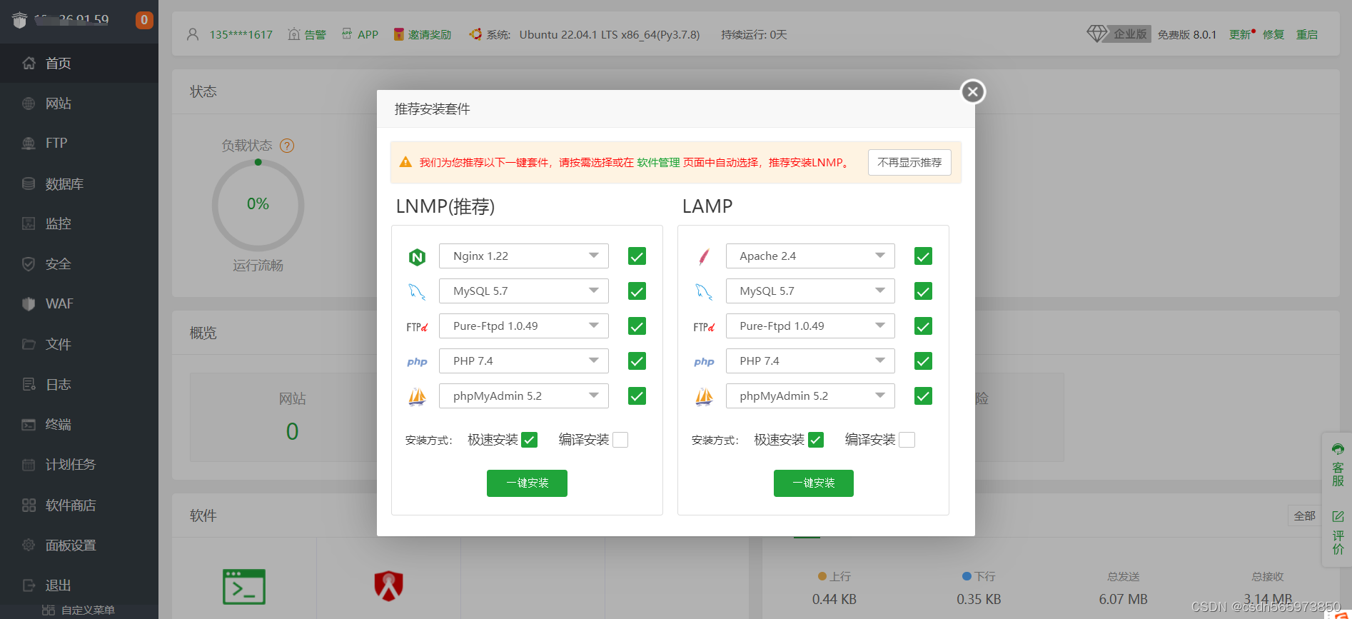Open the Nginx 1.22 version dropdown

(524, 256)
